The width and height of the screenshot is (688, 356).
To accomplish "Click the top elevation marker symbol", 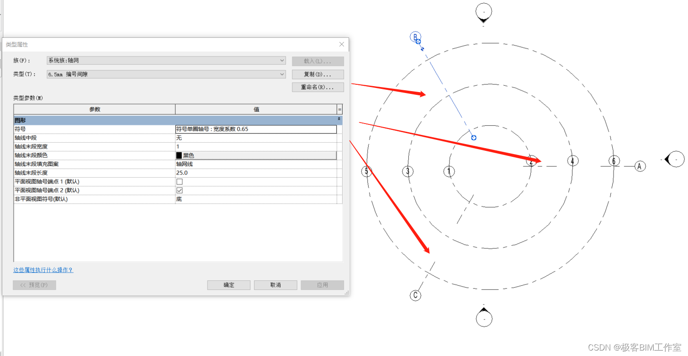I will 484,13.
